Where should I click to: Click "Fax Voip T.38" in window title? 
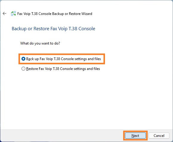coord(27,14)
